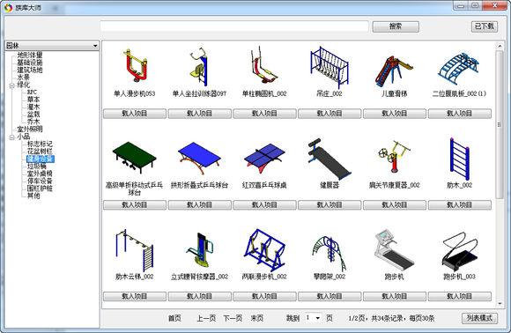This screenshot has width=511, height=333.
Task: Load 跑步机_003 into project
Action: click(x=460, y=296)
